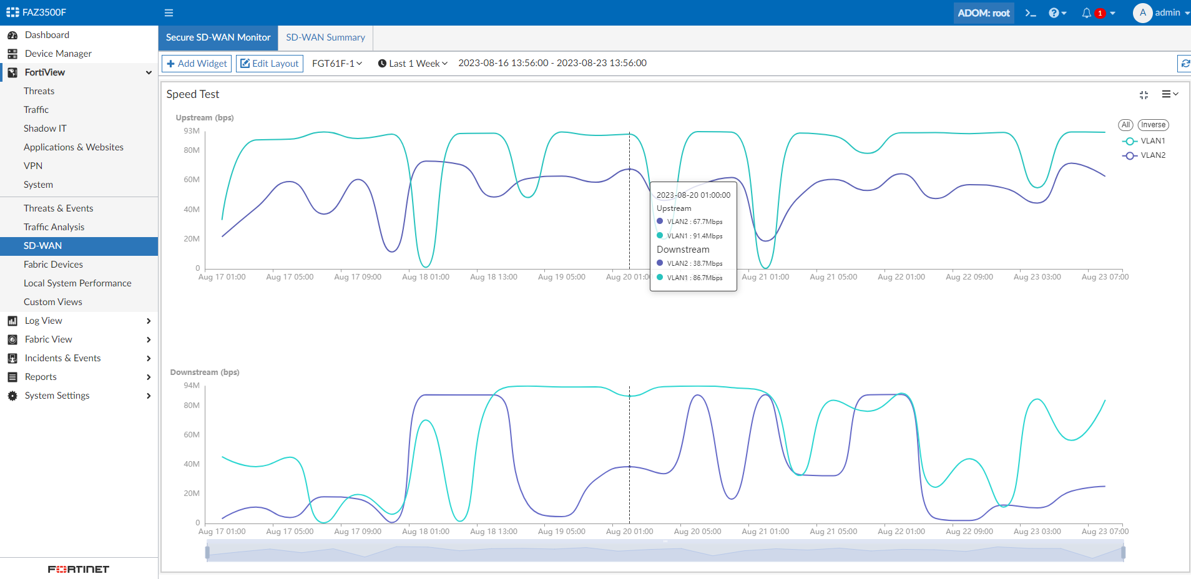Click the admin user avatar
Screen dimensions: 1191x579
(x=1142, y=12)
